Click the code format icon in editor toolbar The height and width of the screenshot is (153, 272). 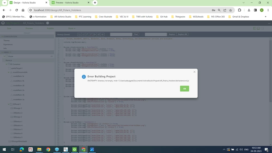103,34
